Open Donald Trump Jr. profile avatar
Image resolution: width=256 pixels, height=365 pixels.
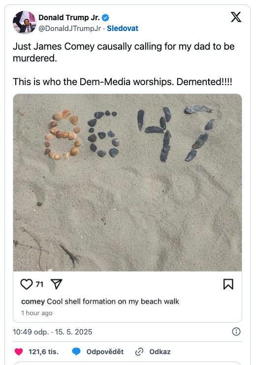pos(25,22)
